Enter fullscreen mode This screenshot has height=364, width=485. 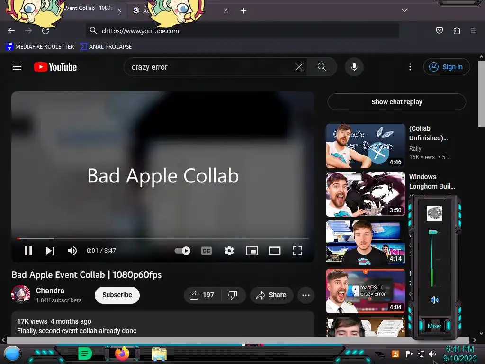point(297,251)
